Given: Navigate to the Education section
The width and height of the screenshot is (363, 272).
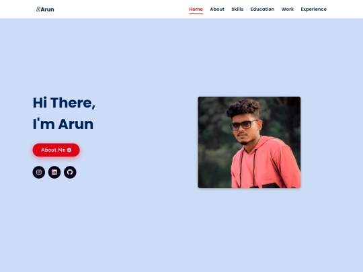Looking at the screenshot, I should (x=262, y=9).
